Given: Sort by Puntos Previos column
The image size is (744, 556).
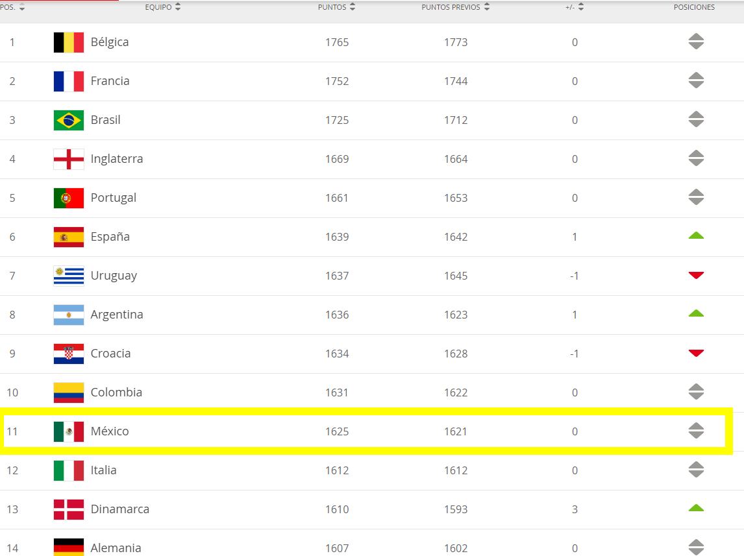Looking at the screenshot, I should point(455,7).
